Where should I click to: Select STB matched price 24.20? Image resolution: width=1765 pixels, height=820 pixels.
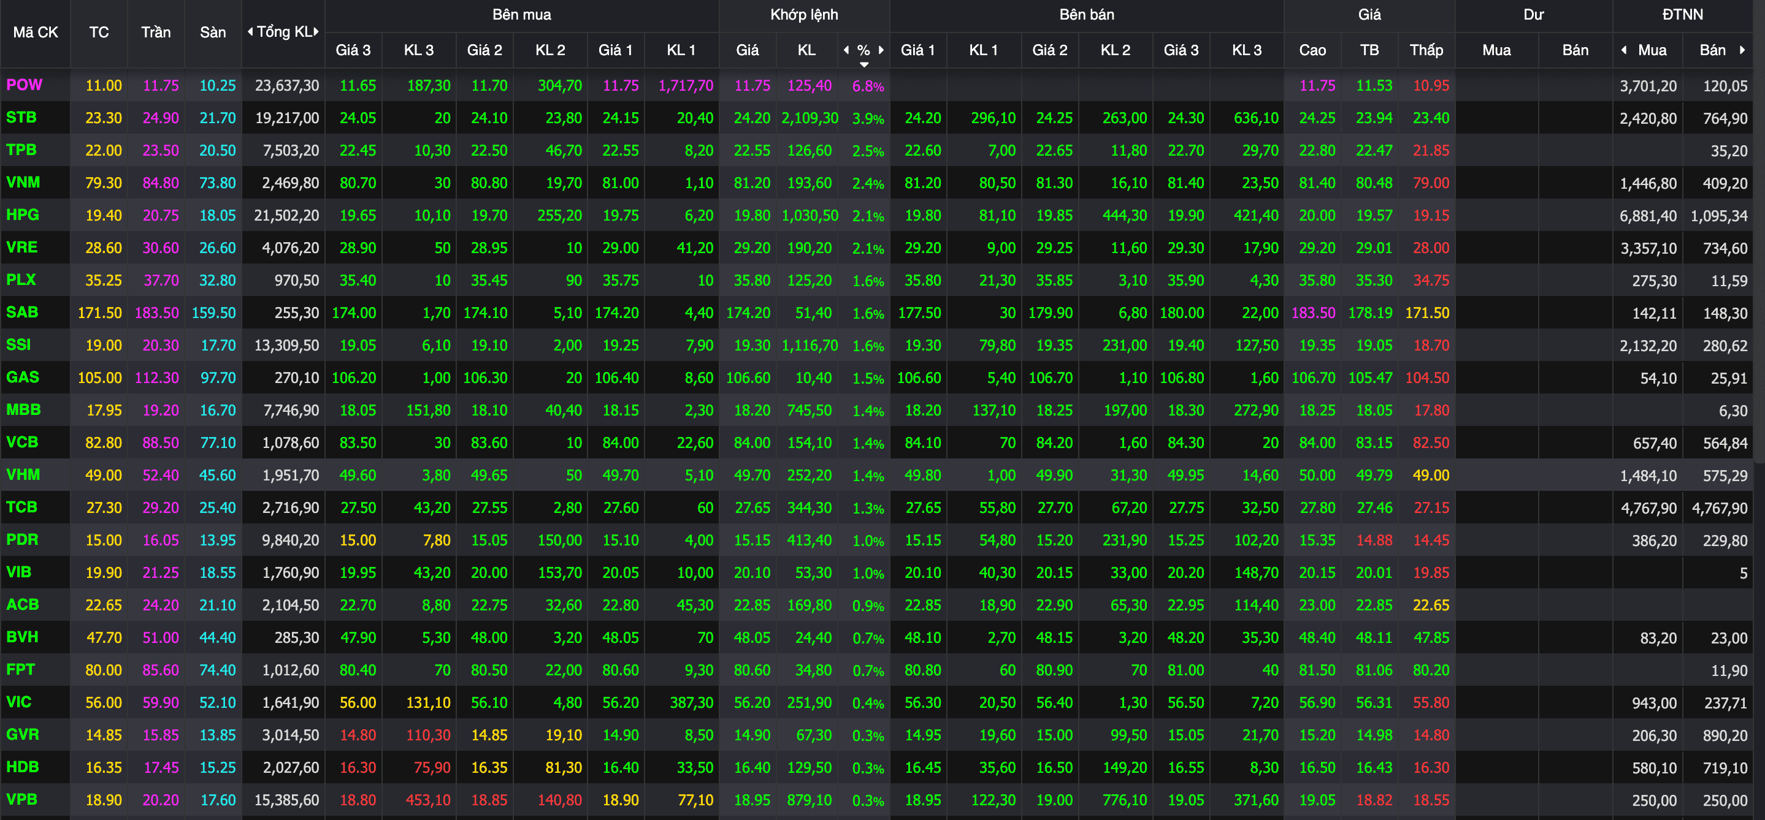click(752, 118)
